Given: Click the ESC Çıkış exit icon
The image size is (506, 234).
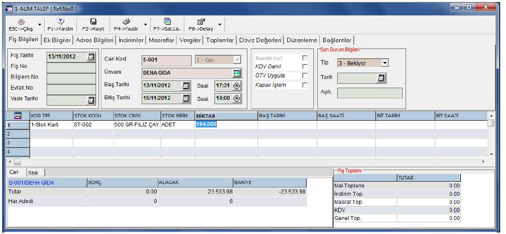Looking at the screenshot, I should [x=21, y=22].
